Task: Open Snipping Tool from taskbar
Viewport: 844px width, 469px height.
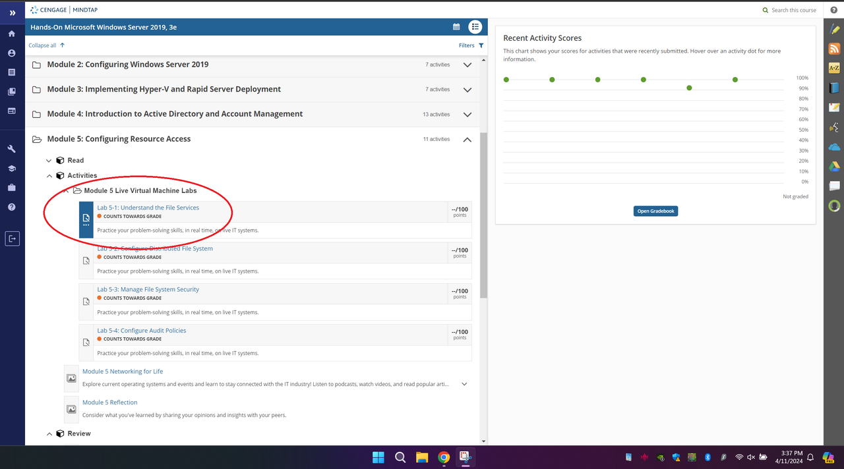Action: [466, 456]
